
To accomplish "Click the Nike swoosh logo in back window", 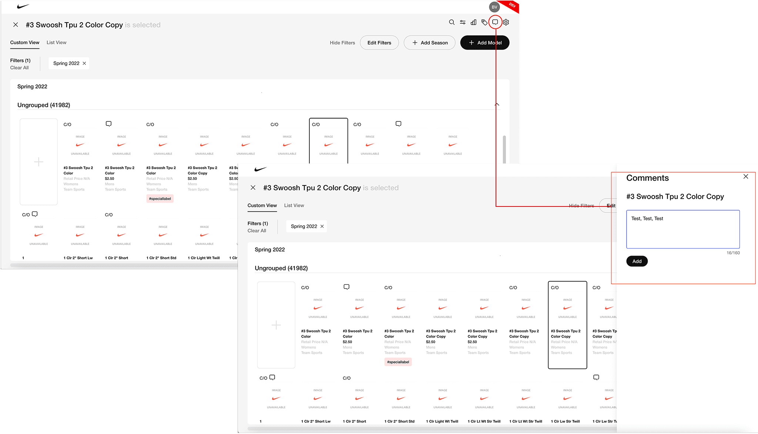I will click(23, 6).
